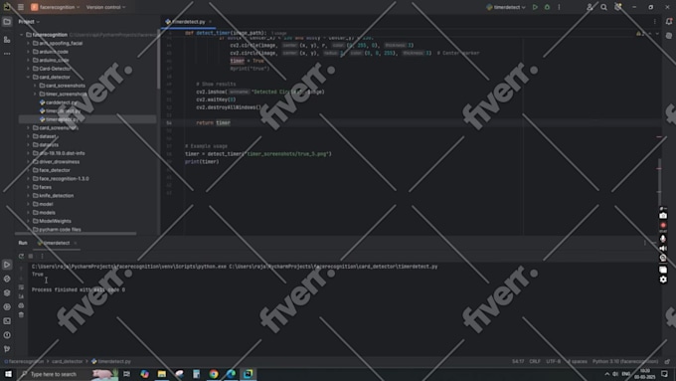
Task: Clear all console output trash icon
Action: 21,315
